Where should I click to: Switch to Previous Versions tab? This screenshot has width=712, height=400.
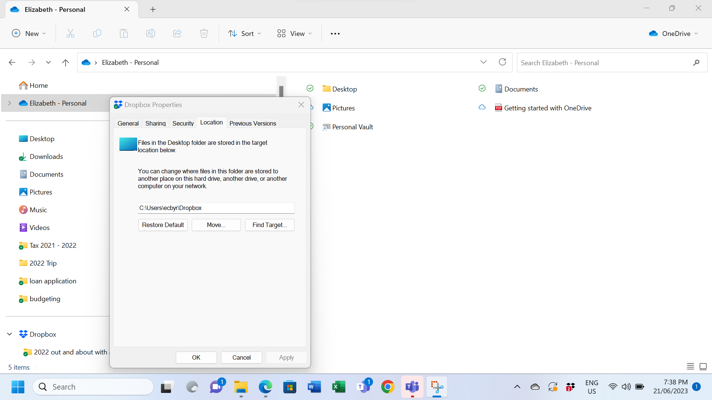[253, 123]
